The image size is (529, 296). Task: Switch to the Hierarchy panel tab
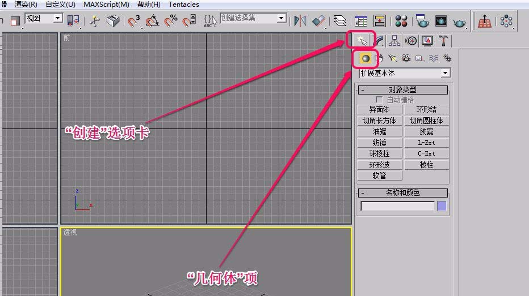coord(394,41)
